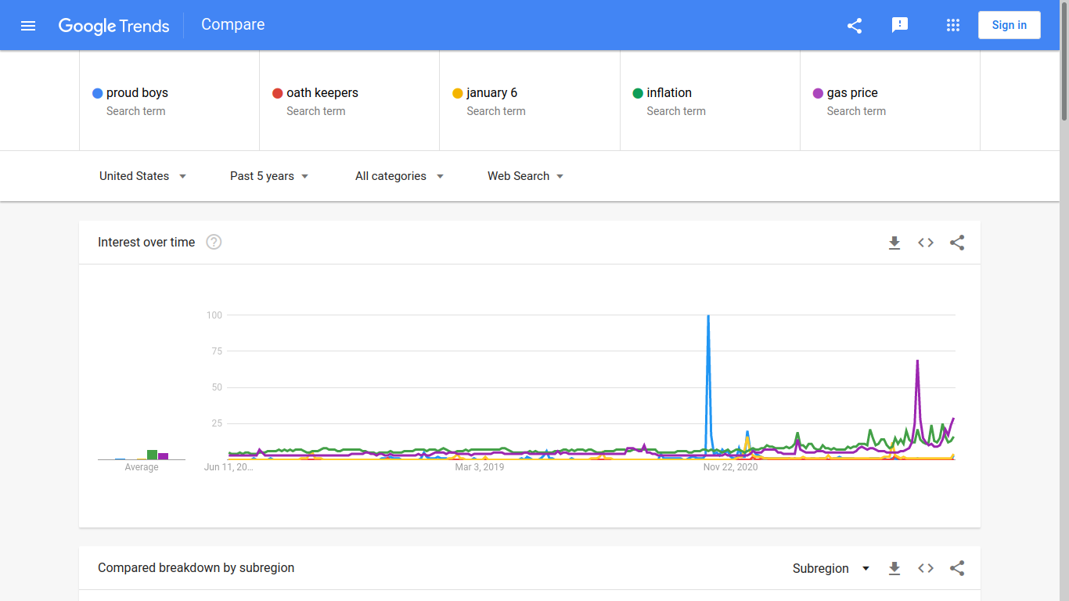1069x601 pixels.
Task: Open the Web Search type dropdown
Action: pyautogui.click(x=526, y=176)
